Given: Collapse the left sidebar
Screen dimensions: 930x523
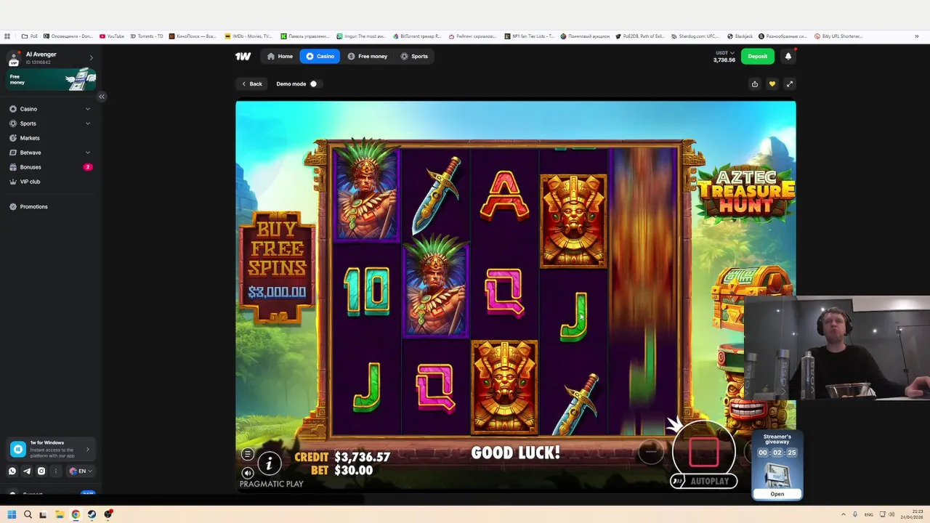Looking at the screenshot, I should (x=102, y=97).
